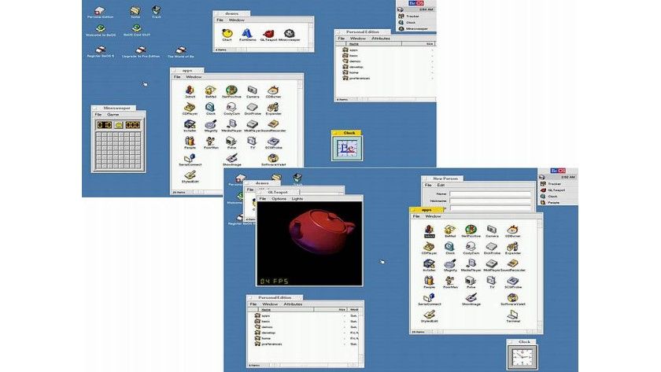Open Upgrade to Pro Edition desktop icon
Image resolution: width=661 pixels, height=372 pixels.
pyautogui.click(x=141, y=52)
